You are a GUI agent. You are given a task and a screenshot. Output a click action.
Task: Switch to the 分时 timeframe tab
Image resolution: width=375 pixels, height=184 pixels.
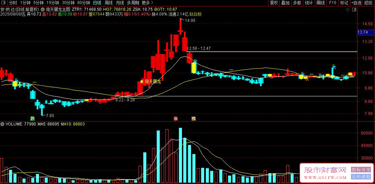pyautogui.click(x=13, y=3)
